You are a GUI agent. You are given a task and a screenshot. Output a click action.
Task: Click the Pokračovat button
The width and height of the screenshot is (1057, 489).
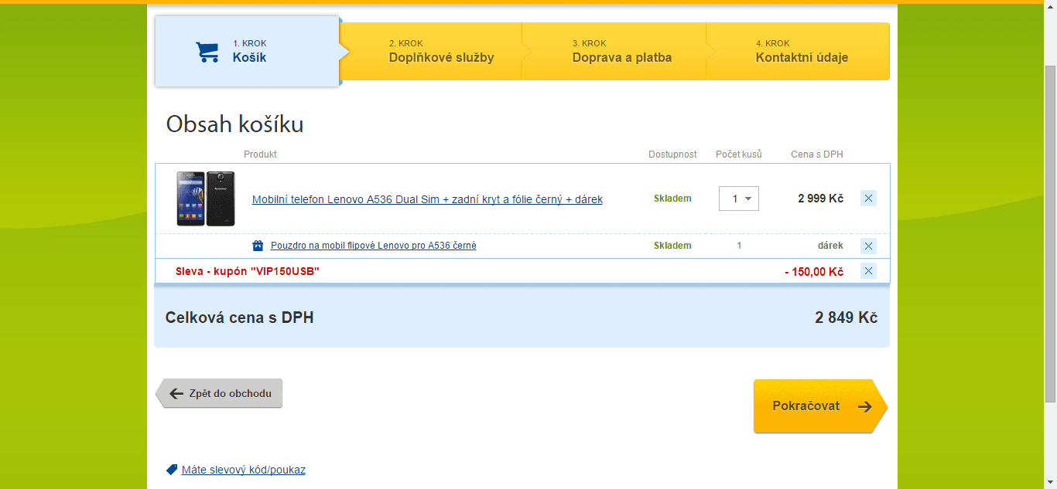click(x=820, y=406)
